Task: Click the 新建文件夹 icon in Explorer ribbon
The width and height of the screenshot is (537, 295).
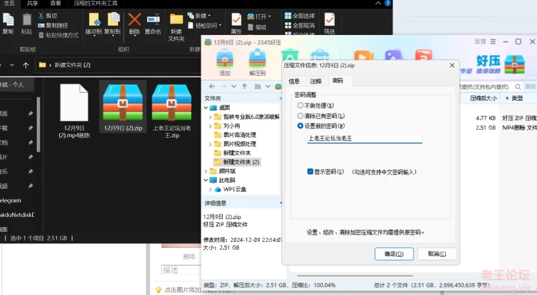Action: pos(177,19)
